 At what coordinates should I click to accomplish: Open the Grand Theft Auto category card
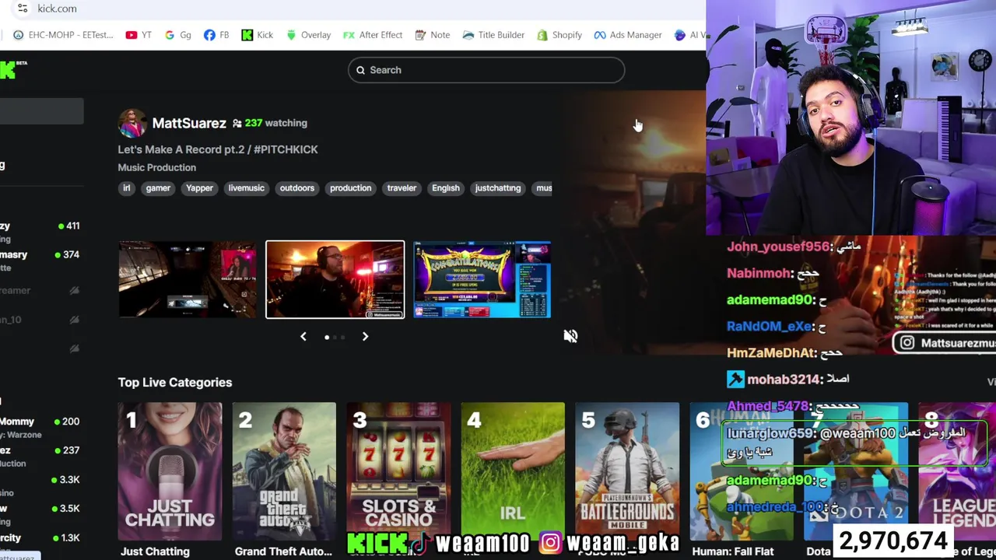click(x=284, y=471)
